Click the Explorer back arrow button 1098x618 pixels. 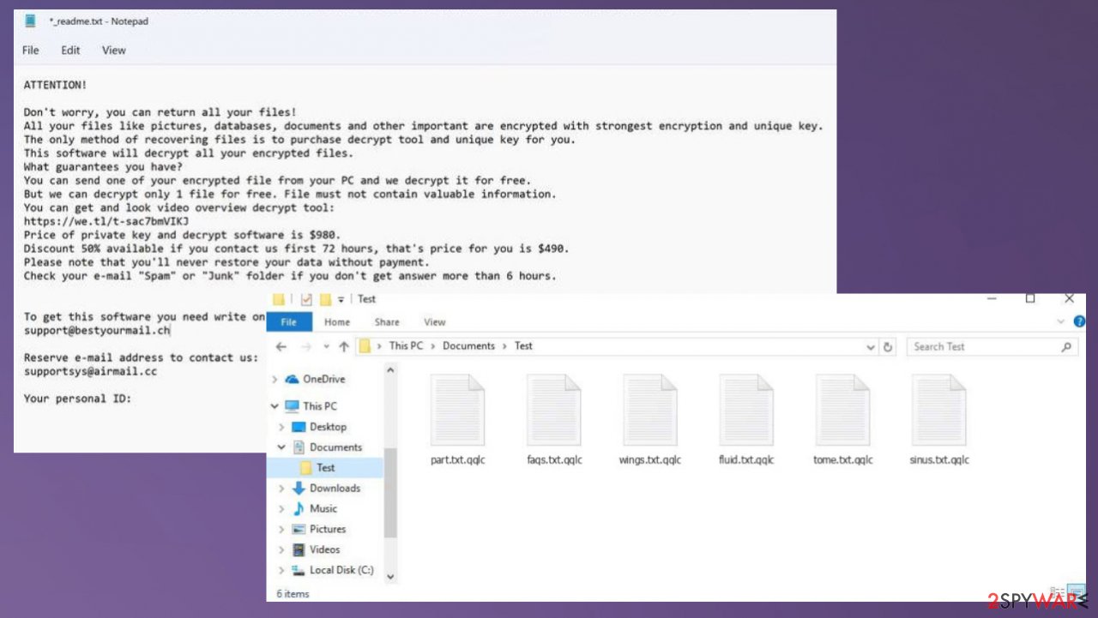click(x=281, y=346)
